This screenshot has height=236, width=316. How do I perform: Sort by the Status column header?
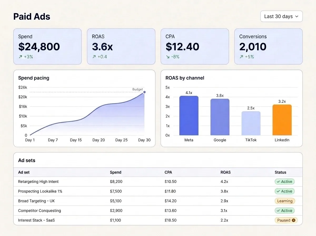[280, 172]
